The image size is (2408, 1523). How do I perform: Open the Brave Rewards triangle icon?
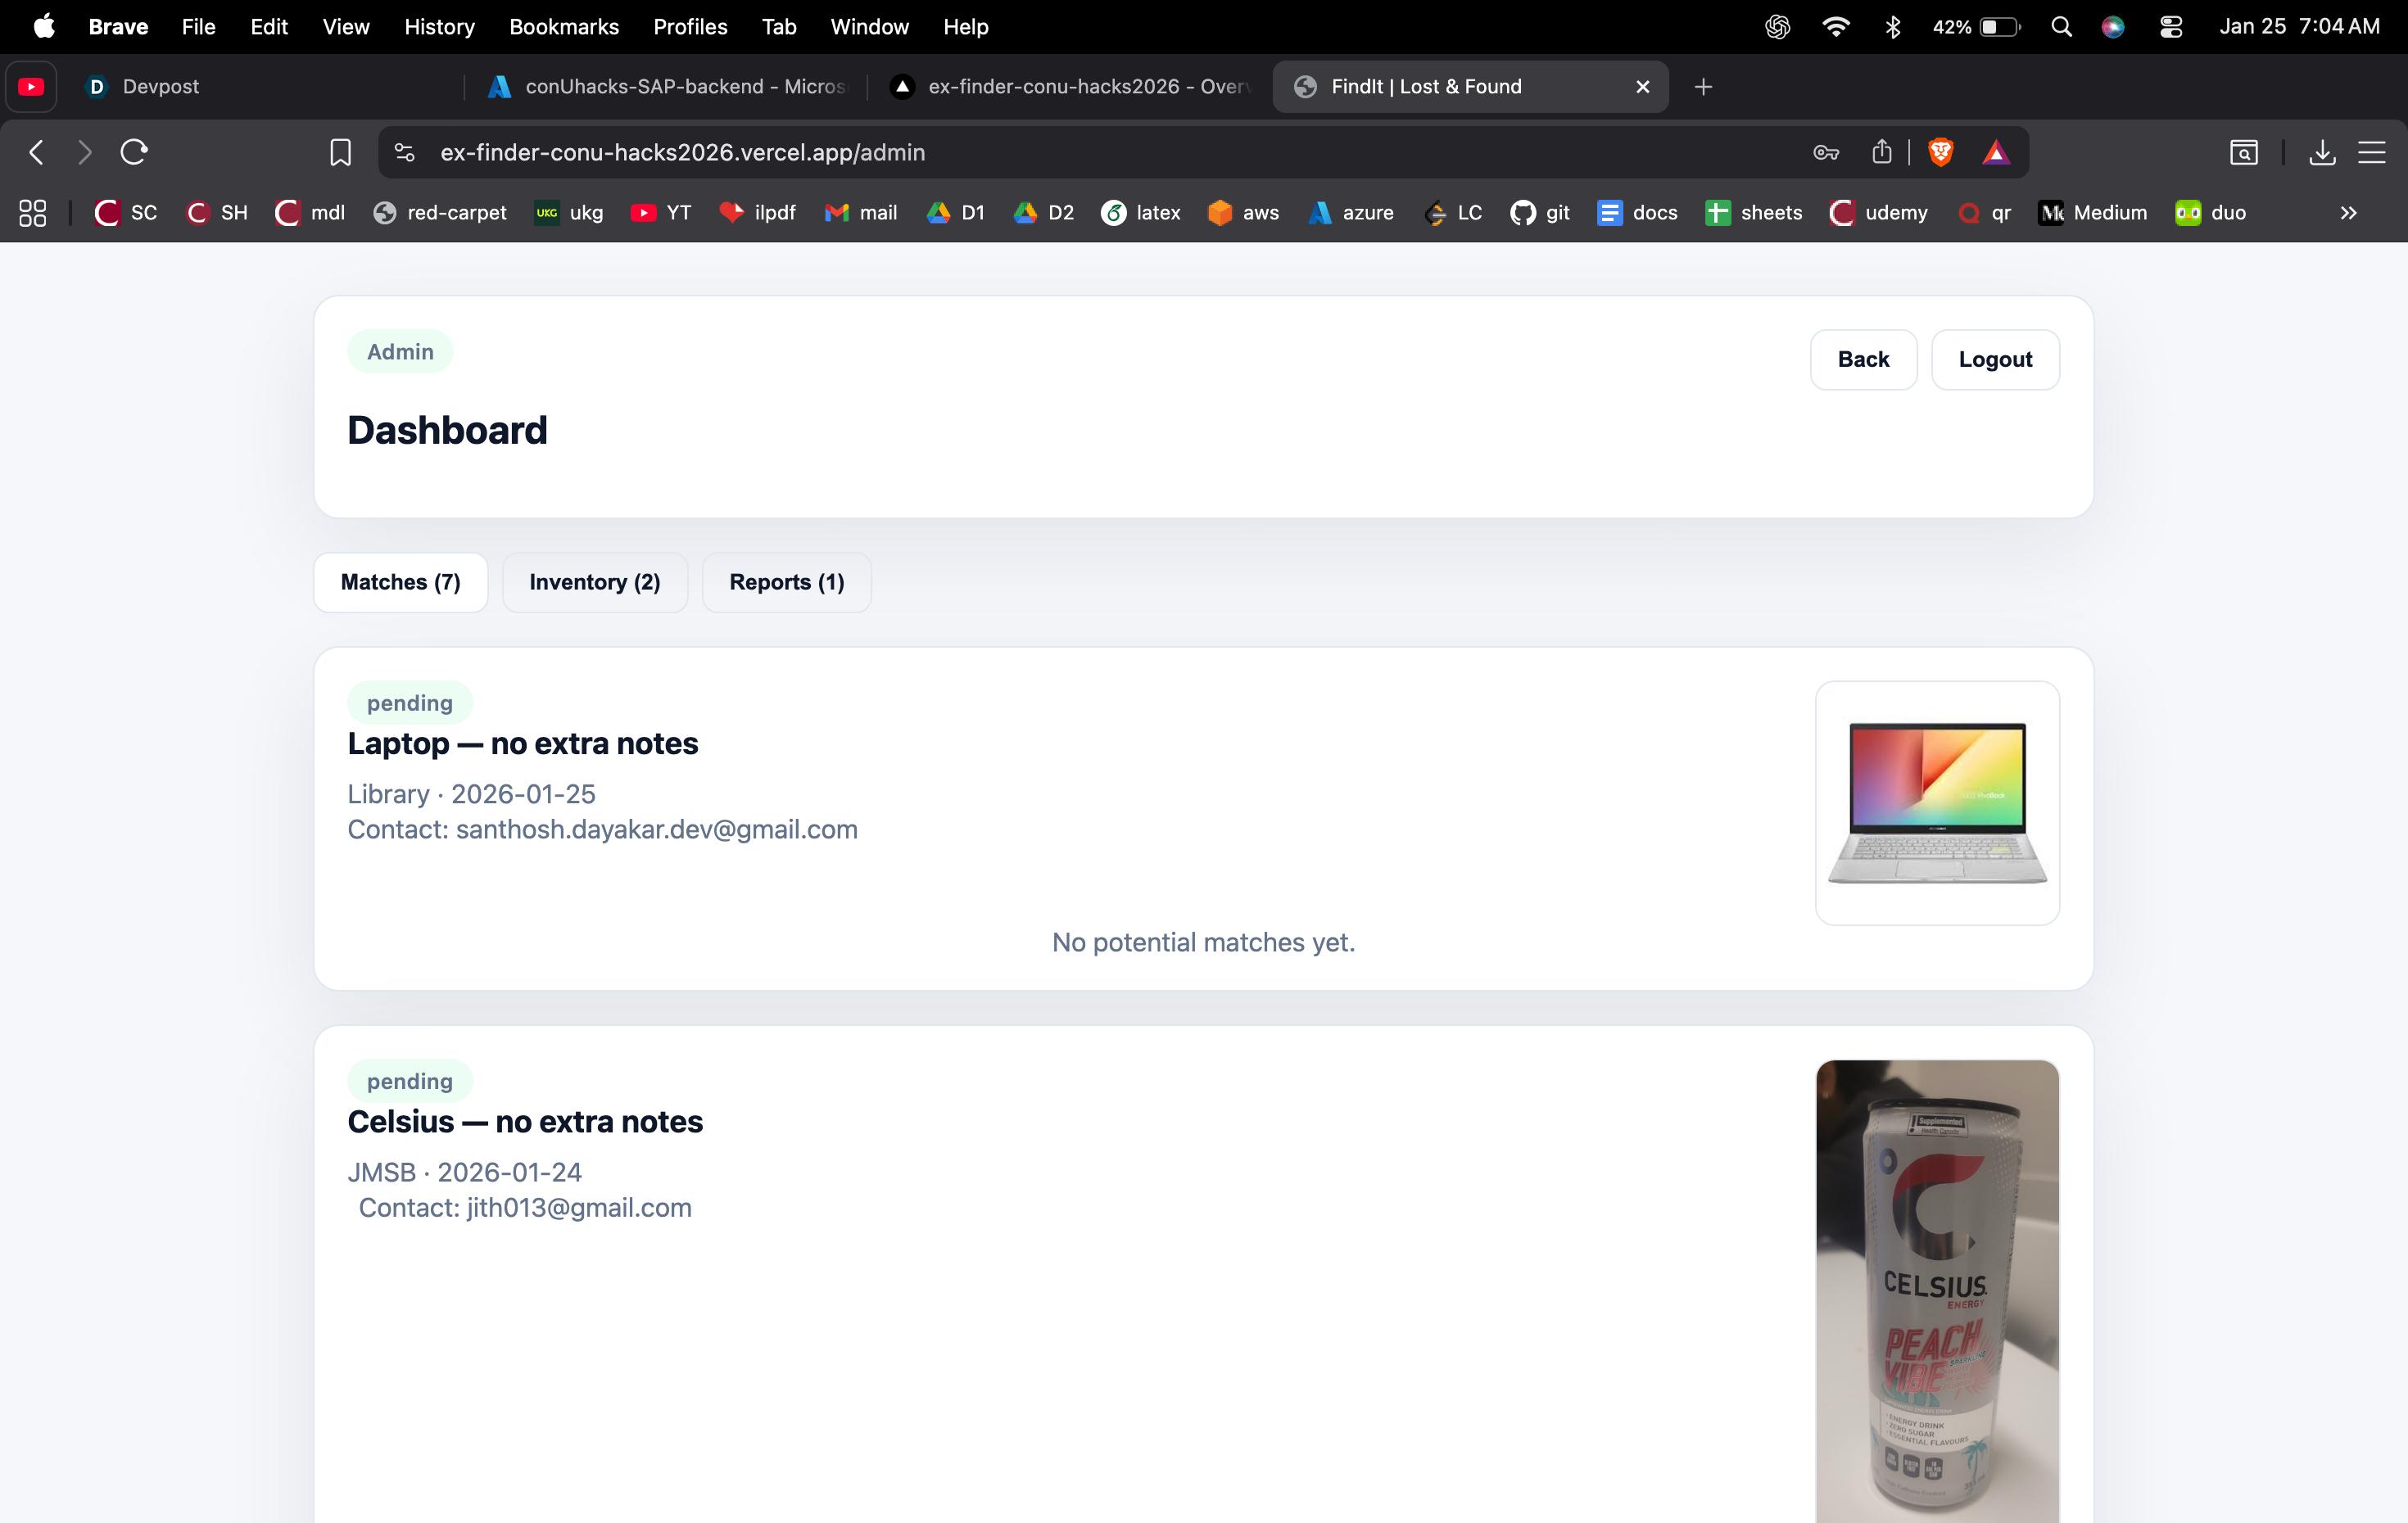point(1995,152)
